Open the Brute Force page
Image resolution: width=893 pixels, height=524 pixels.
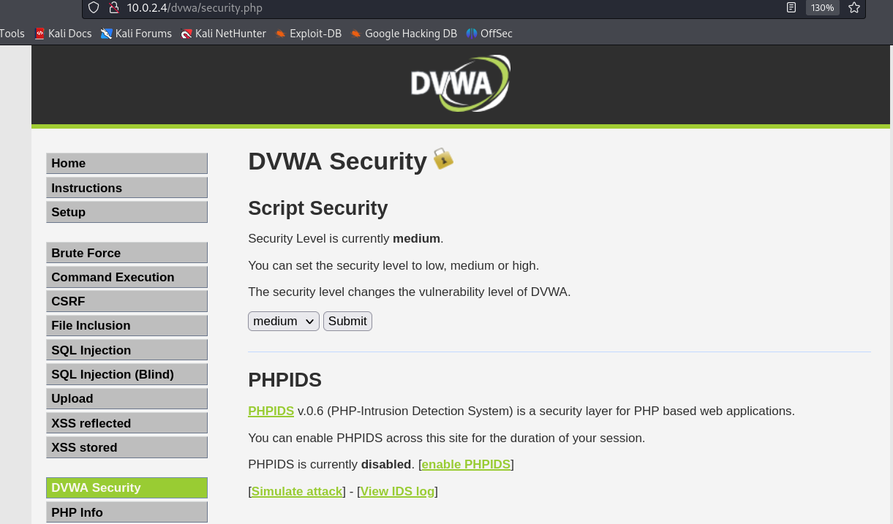(127, 253)
